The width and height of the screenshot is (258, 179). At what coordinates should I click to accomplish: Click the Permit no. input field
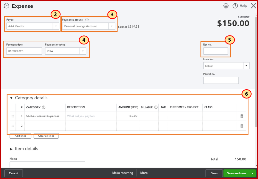pos(221,80)
